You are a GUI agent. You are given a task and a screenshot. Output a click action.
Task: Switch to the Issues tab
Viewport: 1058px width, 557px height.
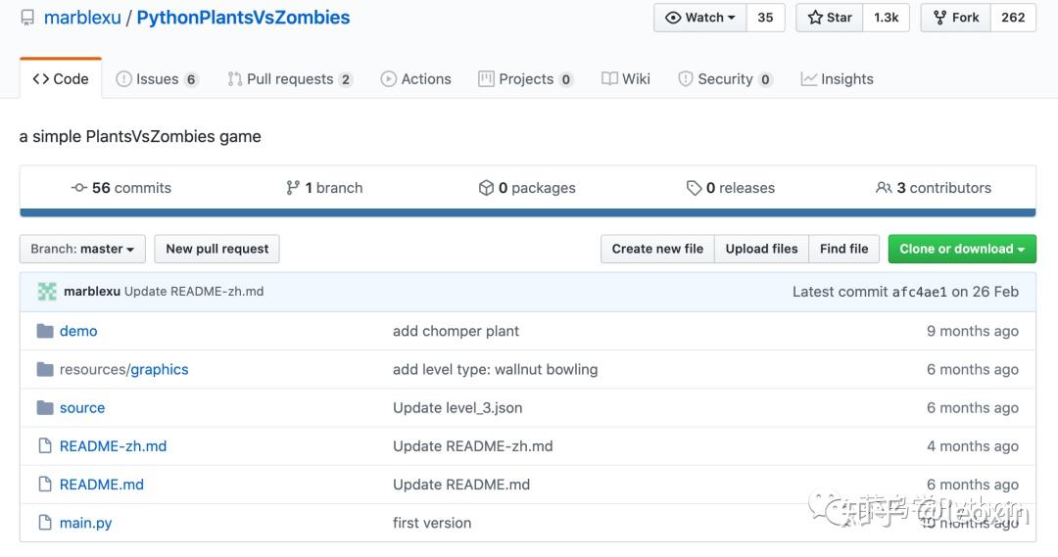click(157, 79)
